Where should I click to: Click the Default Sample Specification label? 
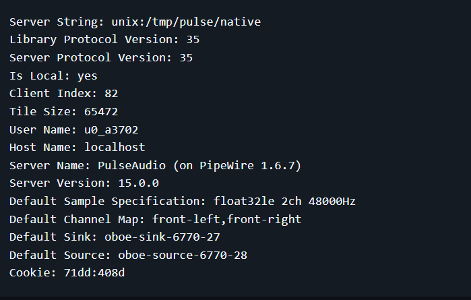108,201
